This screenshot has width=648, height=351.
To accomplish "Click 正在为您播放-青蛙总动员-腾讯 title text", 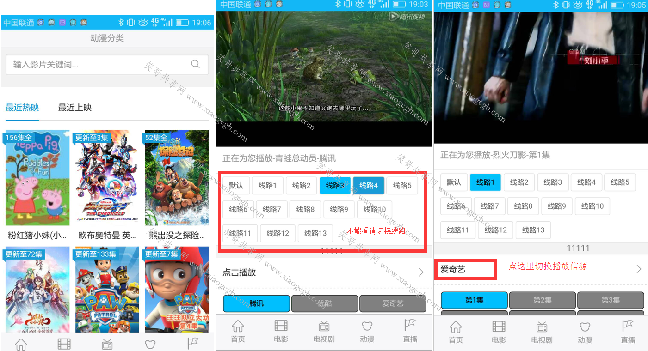I will tap(279, 158).
